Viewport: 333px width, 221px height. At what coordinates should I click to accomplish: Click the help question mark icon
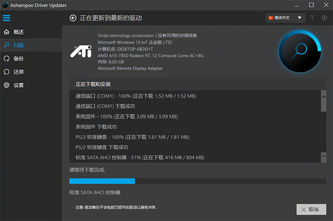[x=312, y=18]
